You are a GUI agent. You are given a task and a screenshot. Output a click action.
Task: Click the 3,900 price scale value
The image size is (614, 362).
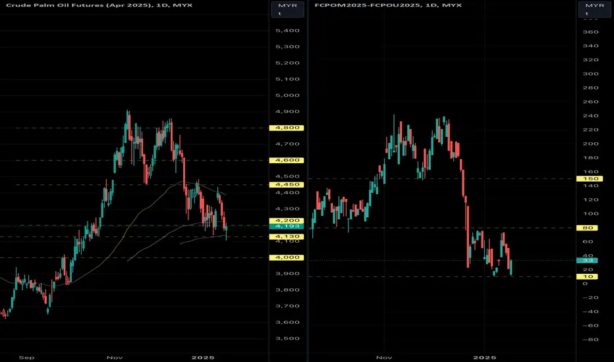click(x=287, y=274)
